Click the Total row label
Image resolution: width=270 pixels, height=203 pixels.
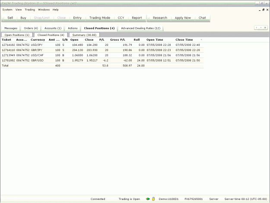[5, 65]
